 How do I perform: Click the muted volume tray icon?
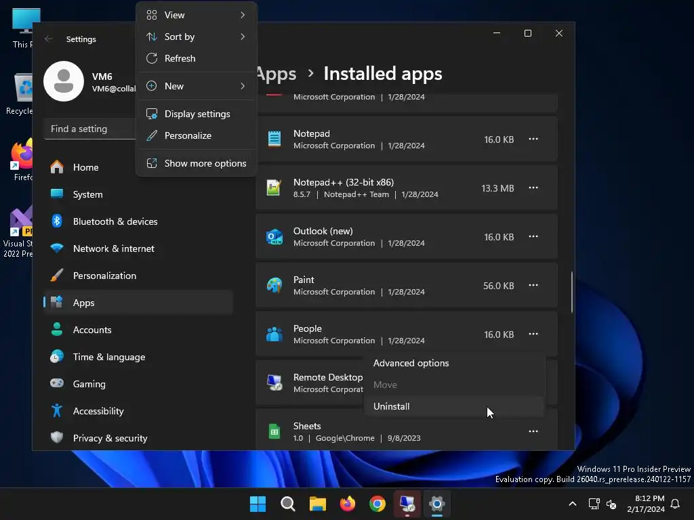click(x=611, y=504)
